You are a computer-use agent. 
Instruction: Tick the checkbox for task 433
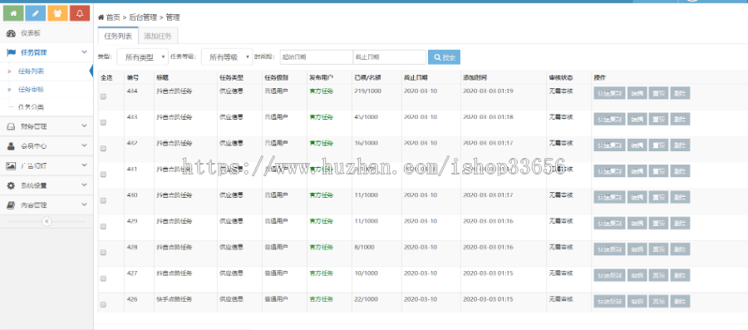coord(103,122)
